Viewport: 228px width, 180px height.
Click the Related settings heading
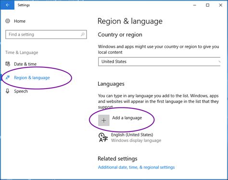[117, 159]
